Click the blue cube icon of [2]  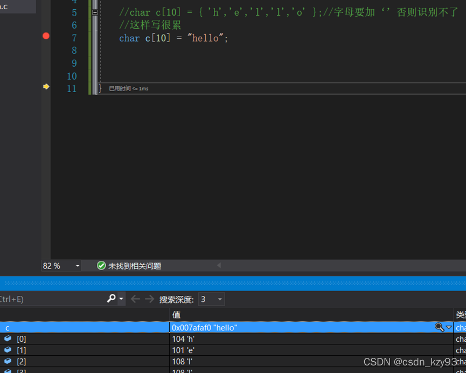click(8, 361)
